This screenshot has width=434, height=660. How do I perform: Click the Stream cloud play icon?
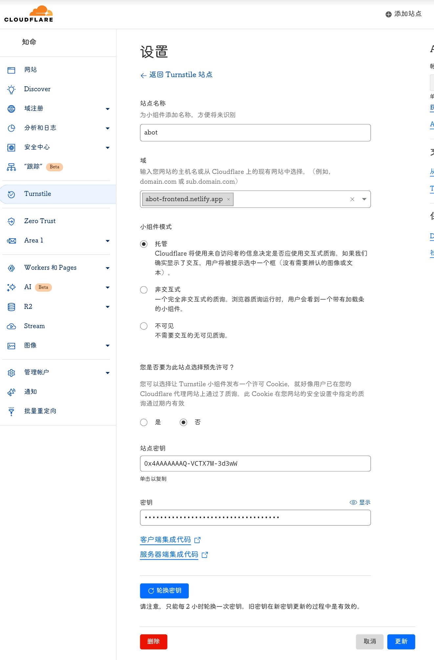pyautogui.click(x=11, y=326)
